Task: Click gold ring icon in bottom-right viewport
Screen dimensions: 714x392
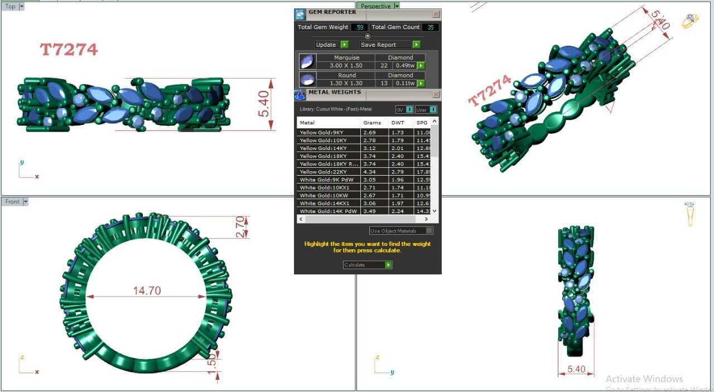Action: 690,214
